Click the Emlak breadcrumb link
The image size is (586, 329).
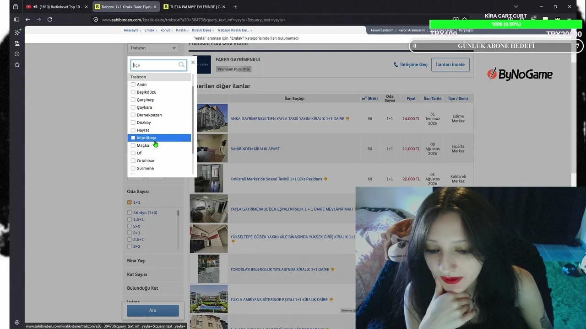(149, 30)
